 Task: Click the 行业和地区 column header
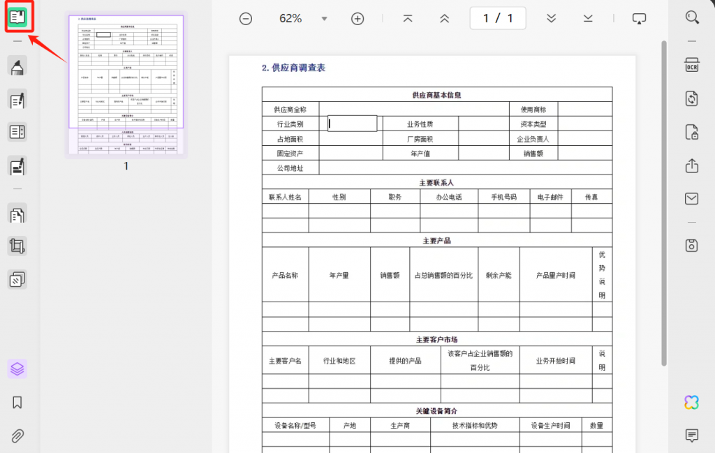point(339,360)
